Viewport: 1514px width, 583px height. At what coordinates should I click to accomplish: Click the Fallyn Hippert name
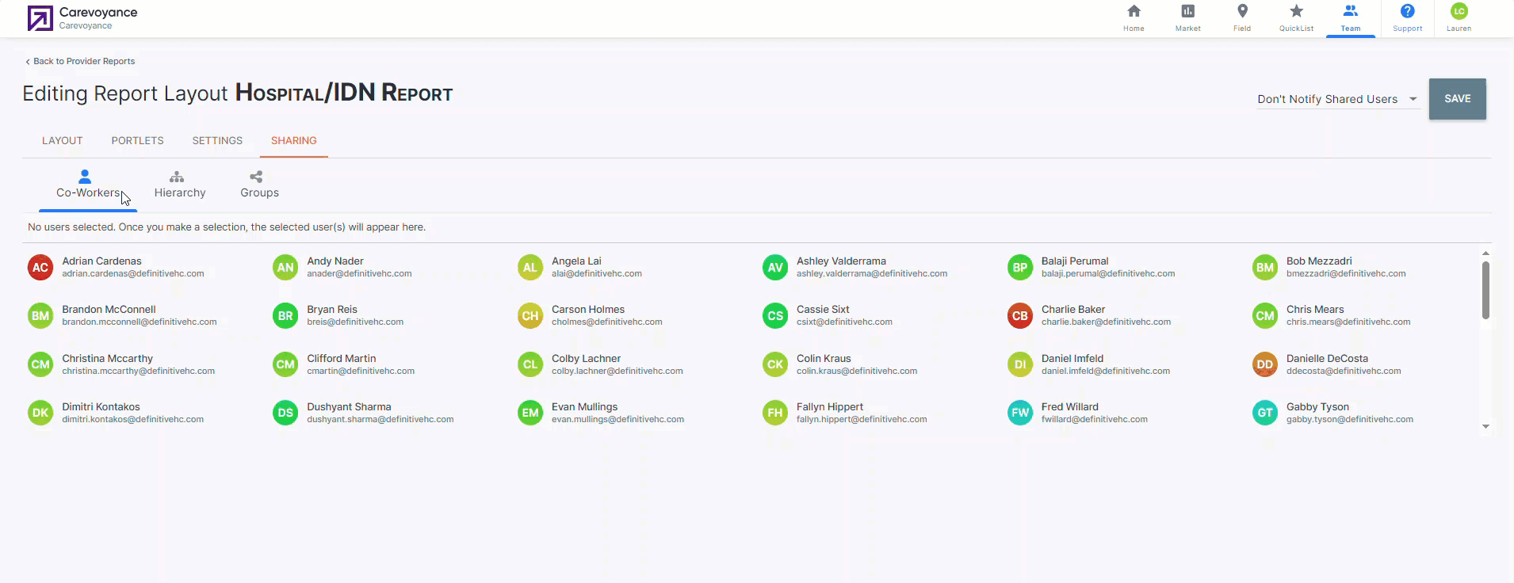tap(830, 407)
